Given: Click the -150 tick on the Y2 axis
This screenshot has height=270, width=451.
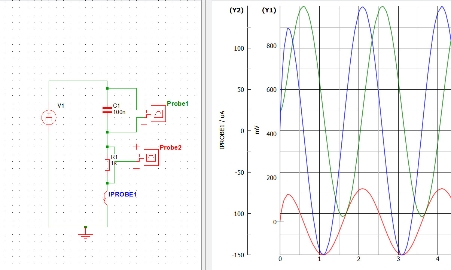Looking at the screenshot, I should click(237, 255).
